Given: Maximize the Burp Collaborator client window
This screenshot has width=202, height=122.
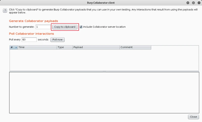Looking at the screenshot, I should [193, 3].
